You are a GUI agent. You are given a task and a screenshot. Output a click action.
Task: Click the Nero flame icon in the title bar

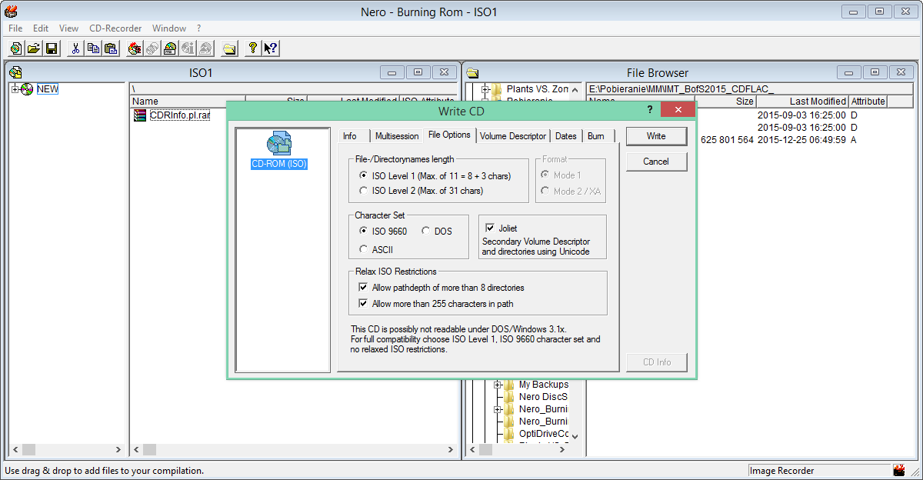pyautogui.click(x=11, y=11)
